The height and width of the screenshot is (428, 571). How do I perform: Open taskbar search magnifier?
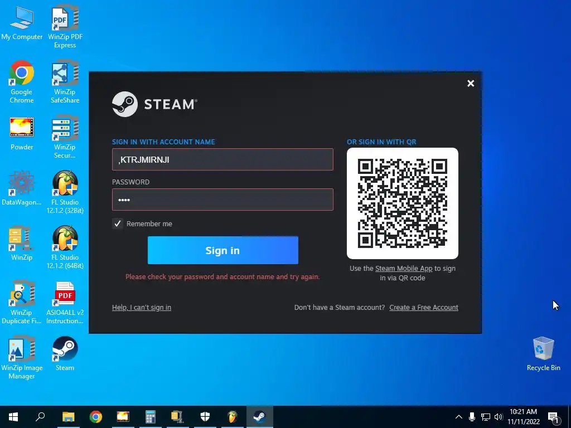tap(40, 417)
